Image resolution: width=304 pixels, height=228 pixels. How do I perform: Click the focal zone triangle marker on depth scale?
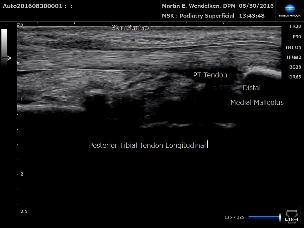pos(19,63)
